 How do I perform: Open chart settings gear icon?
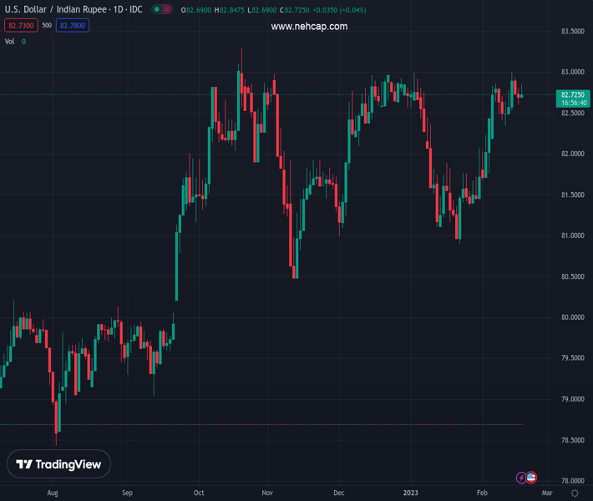tap(574, 493)
